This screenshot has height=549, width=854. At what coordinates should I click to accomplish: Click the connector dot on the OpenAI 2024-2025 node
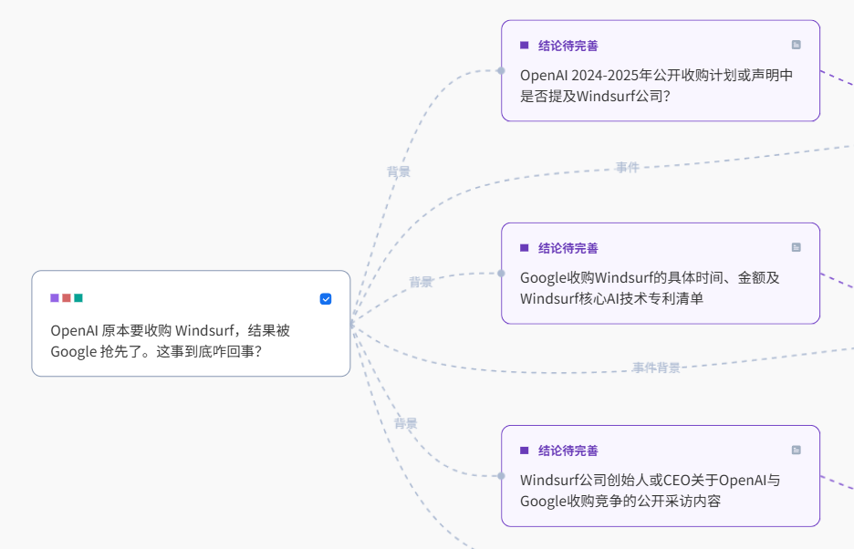click(501, 71)
